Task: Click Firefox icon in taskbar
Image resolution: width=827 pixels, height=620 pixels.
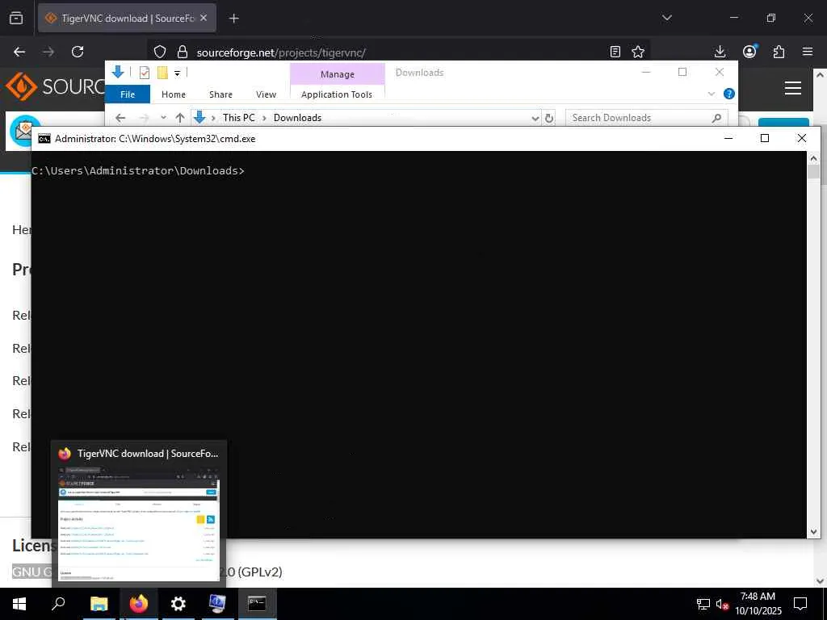Action: click(139, 604)
